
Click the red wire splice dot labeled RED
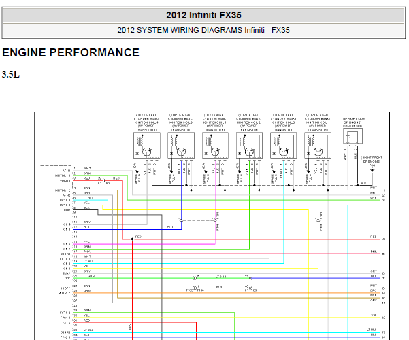[132, 239]
